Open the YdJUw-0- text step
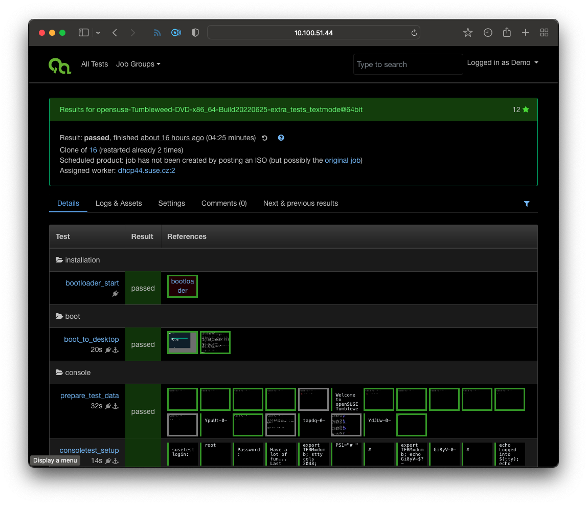Screen dimensions: 587x505 (x=379, y=425)
